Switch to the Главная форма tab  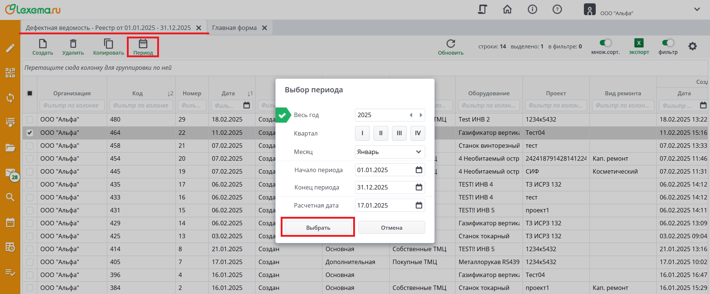[234, 28]
